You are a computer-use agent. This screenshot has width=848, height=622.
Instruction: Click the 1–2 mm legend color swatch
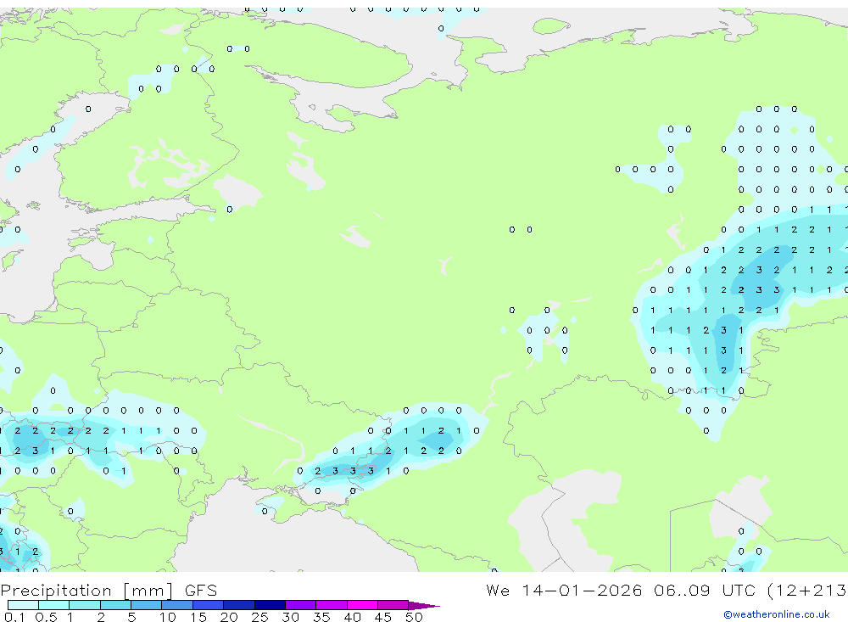[85, 605]
